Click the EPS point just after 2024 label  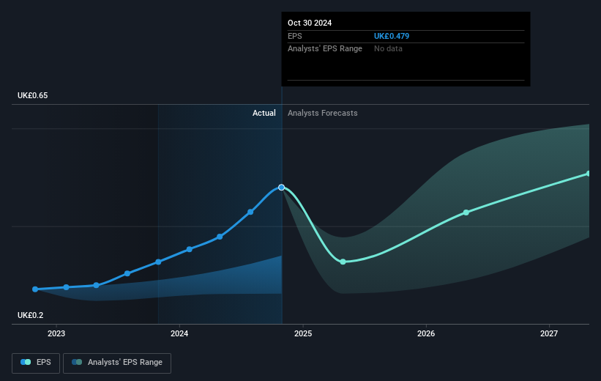click(x=190, y=249)
